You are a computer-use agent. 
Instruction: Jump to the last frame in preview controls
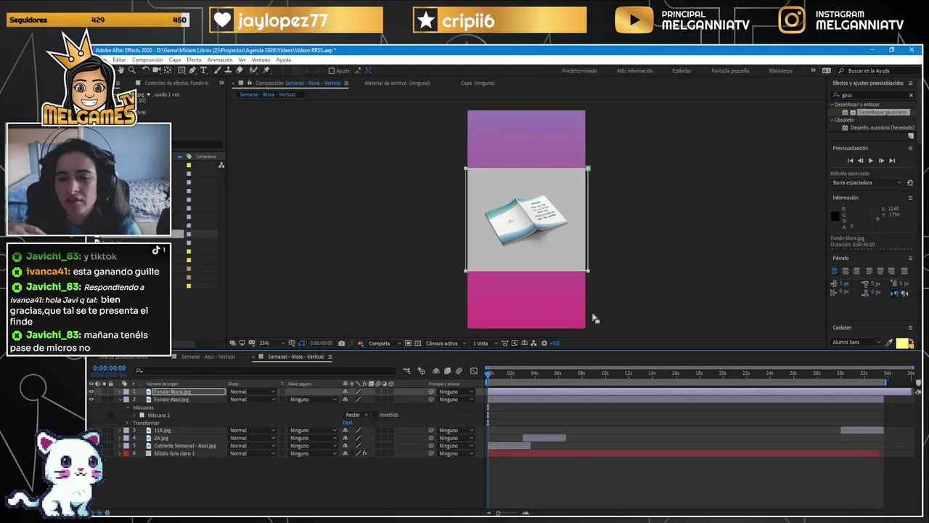(x=892, y=161)
